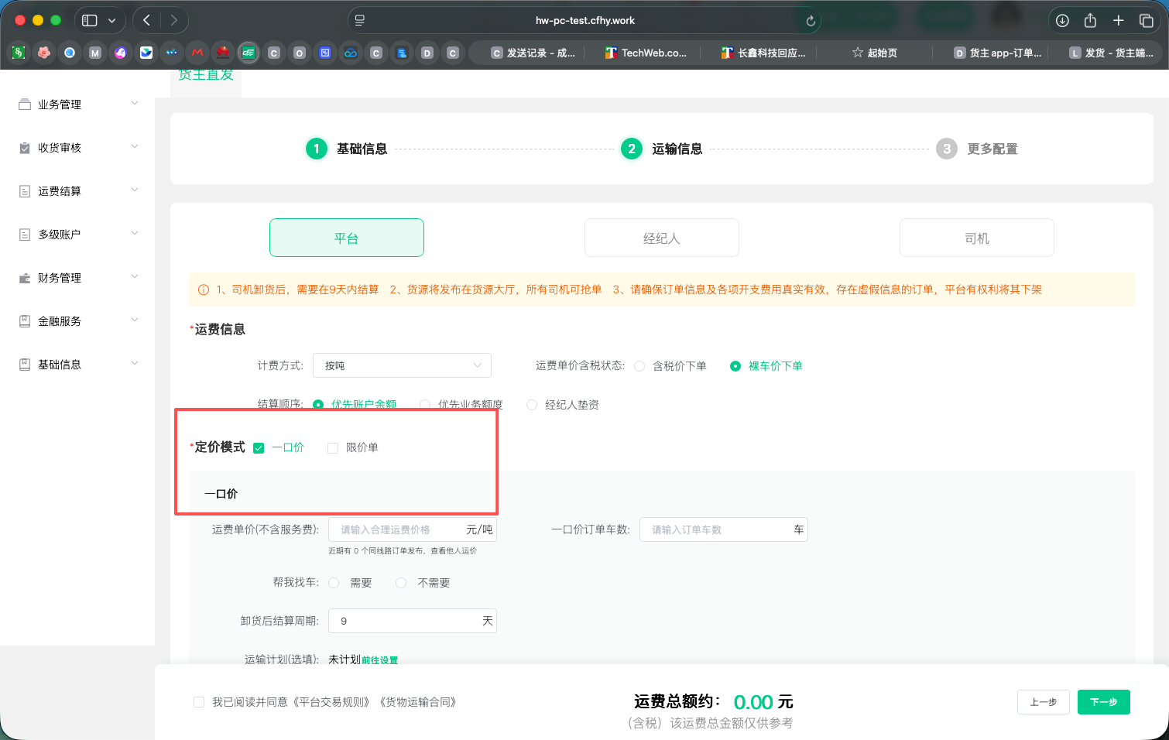Select the 经纪人 option button
This screenshot has height=740, width=1169.
(x=662, y=238)
